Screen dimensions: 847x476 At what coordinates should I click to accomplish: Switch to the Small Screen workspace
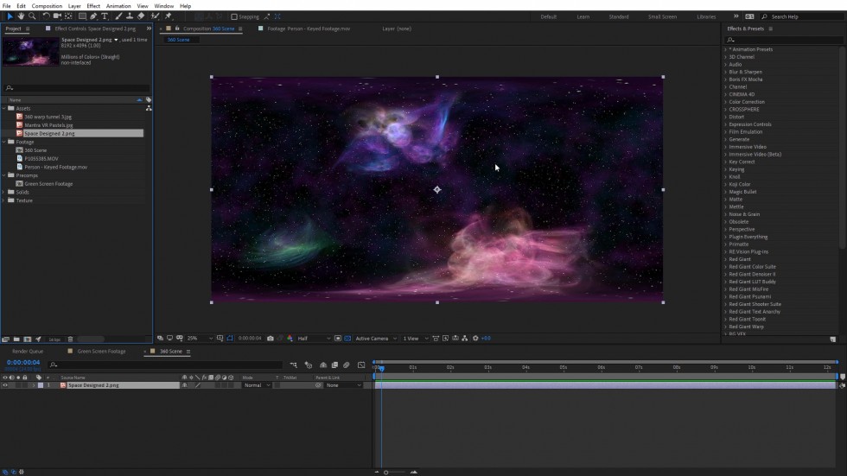(x=662, y=16)
